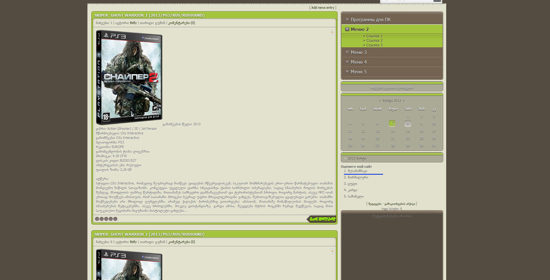Open the second entry's PS3 cover image
The height and width of the screenshot is (280, 550).
pyautogui.click(x=129, y=264)
